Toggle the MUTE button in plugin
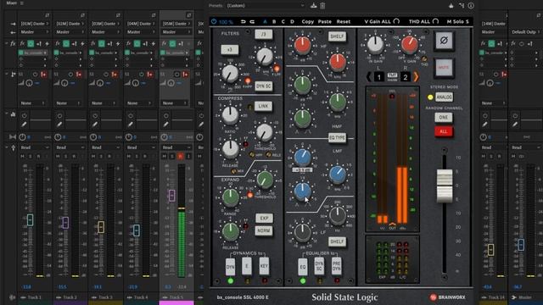Screen dimensions: 543x305 click(444, 68)
